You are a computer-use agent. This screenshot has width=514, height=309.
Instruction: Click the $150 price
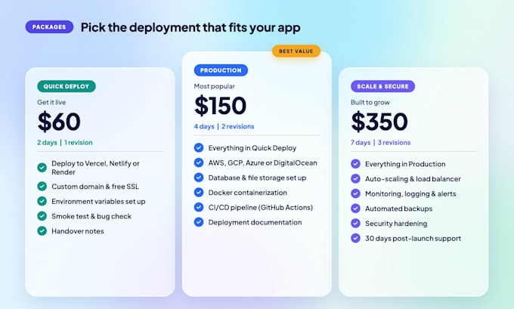click(x=220, y=106)
